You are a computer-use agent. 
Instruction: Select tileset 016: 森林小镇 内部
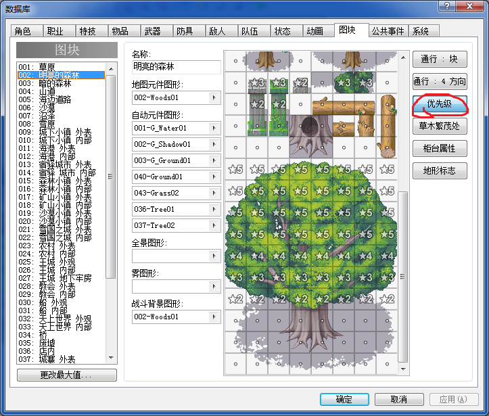click(61, 189)
